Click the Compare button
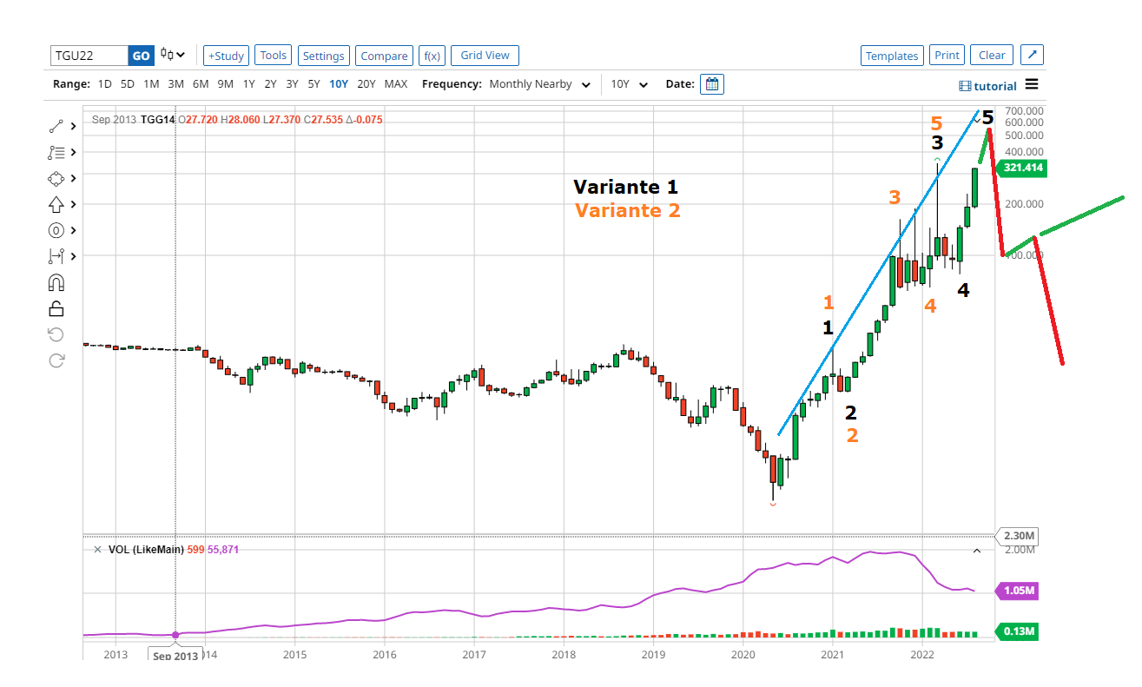Image resolution: width=1142 pixels, height=687 pixels. click(x=384, y=56)
